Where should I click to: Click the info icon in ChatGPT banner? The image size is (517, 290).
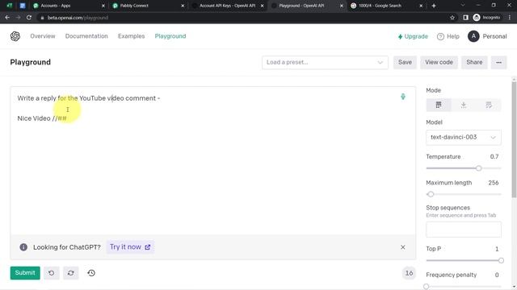[x=23, y=247]
